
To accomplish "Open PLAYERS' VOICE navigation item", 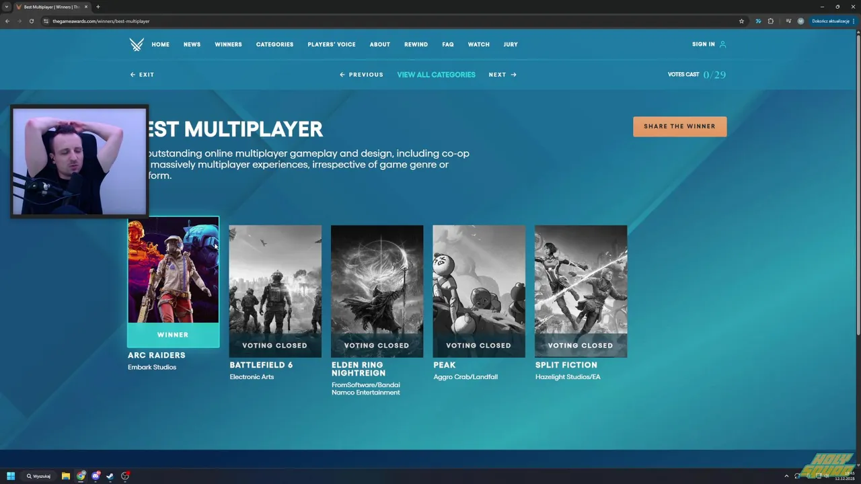I will point(332,44).
